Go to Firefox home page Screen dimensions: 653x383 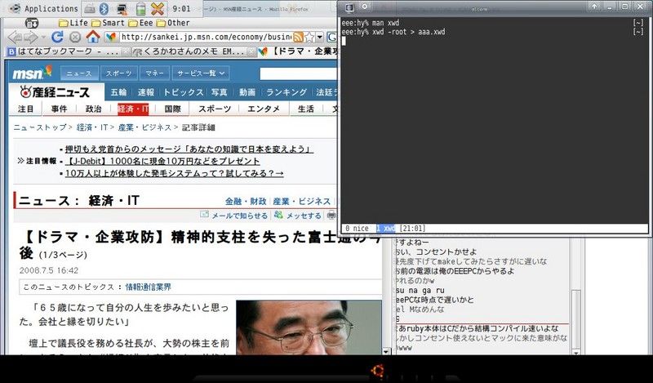click(x=93, y=37)
